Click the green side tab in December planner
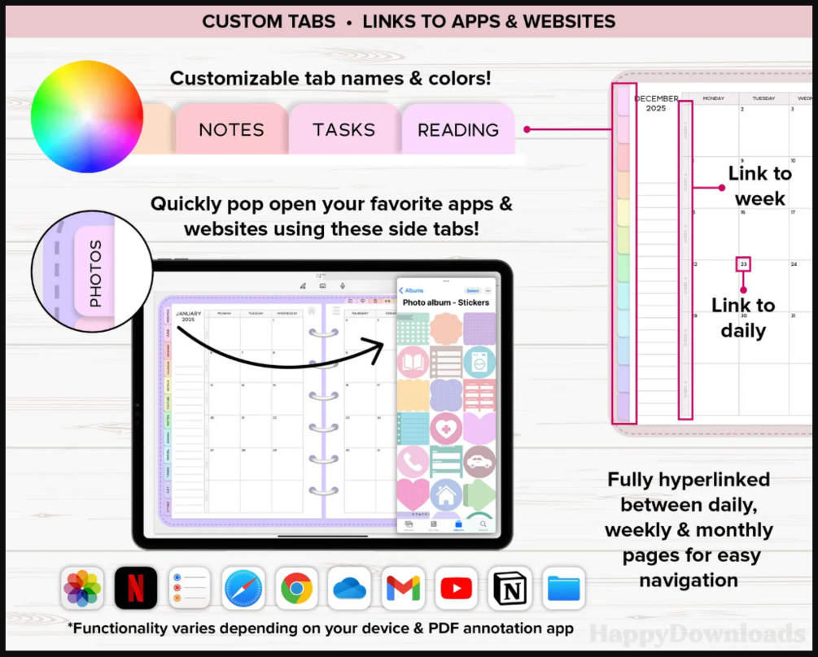 click(x=623, y=268)
